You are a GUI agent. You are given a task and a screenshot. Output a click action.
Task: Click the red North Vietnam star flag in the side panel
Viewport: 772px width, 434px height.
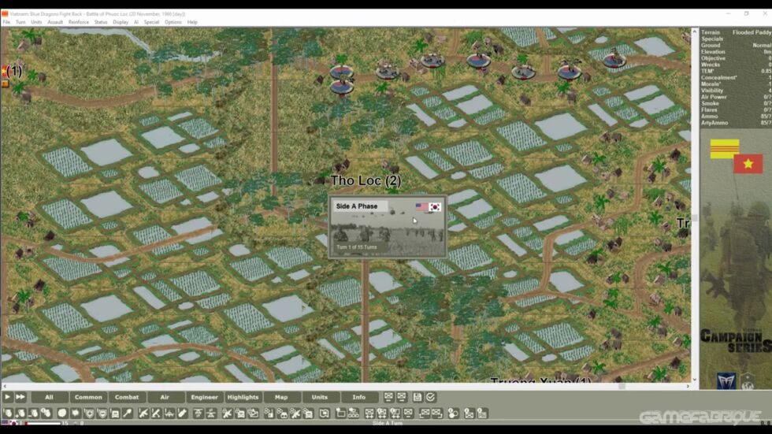click(748, 164)
